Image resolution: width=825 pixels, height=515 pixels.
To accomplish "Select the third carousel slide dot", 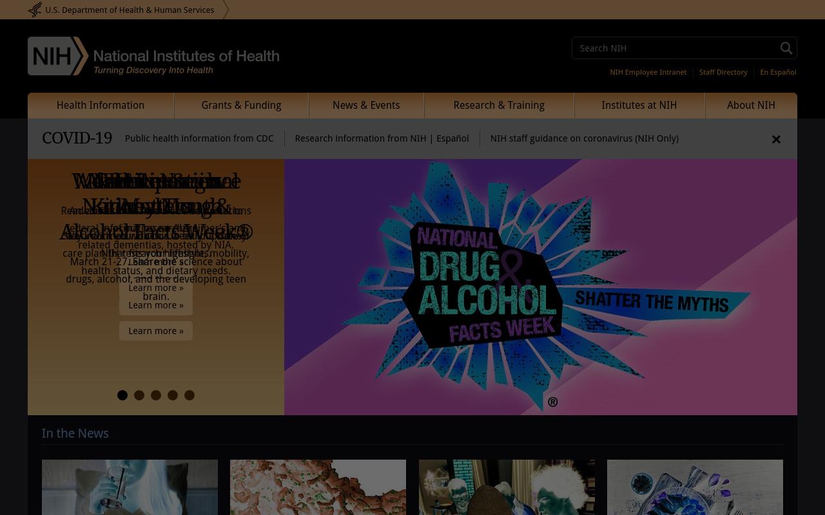I will coord(156,395).
